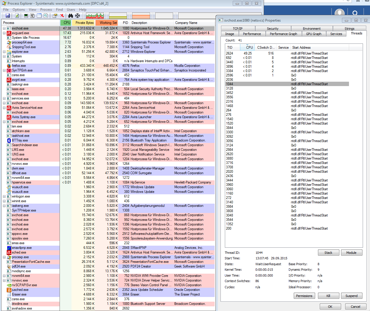Click the Suspend button

(x=352, y=296)
